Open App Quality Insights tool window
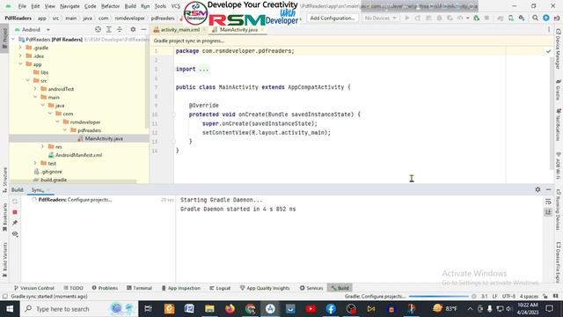This screenshot has width=563, height=317. point(265,288)
